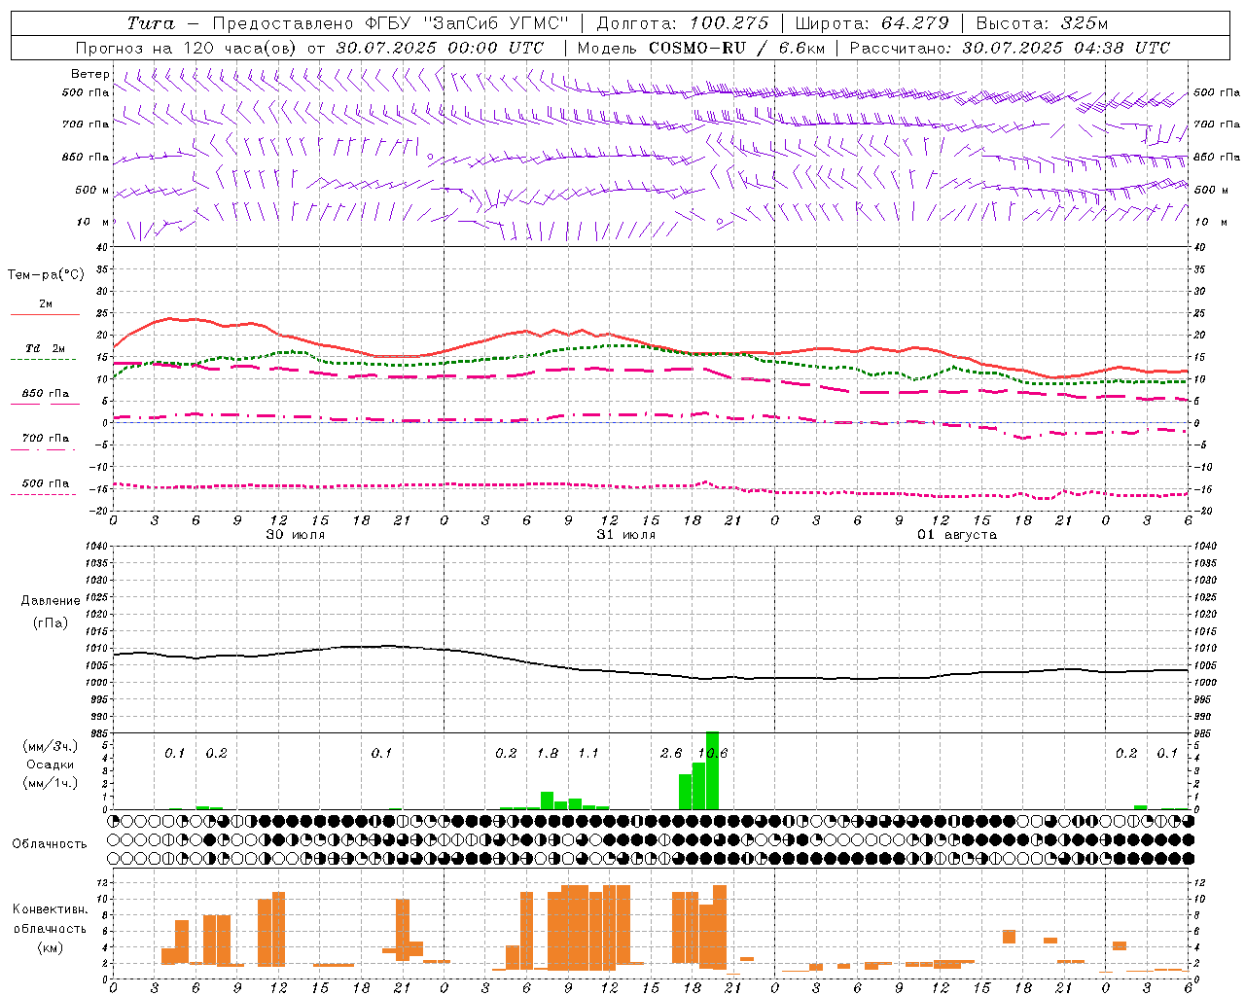Click the unit label "(мм/3ч.)"
This screenshot has height=996, width=1245.
click(x=51, y=747)
